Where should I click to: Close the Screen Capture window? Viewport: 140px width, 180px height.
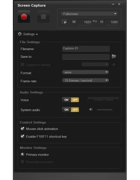pos(119,4)
